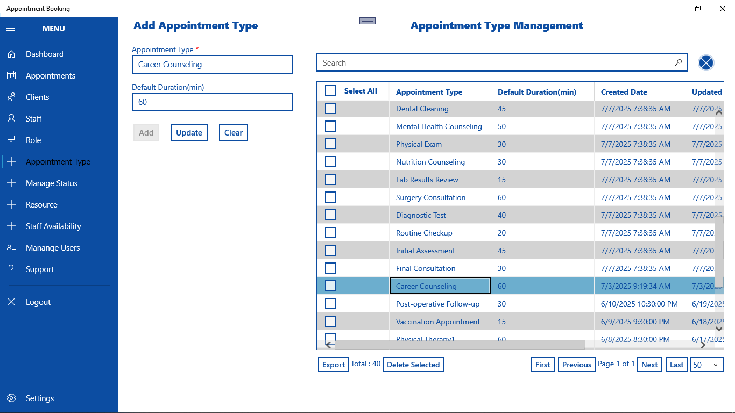This screenshot has width=735, height=413.
Task: Click the blue round X icon
Action: 706,63
